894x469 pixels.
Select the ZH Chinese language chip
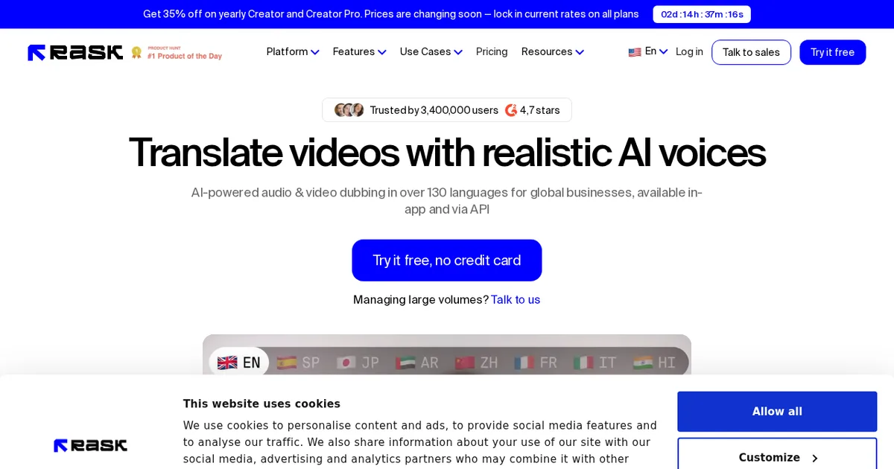click(476, 363)
